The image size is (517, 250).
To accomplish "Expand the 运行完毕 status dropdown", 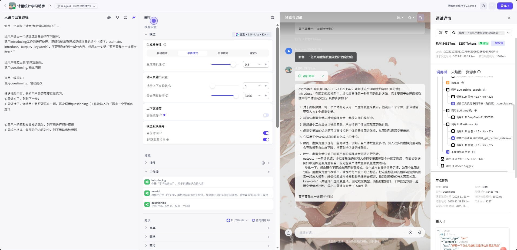I will 323,76.
